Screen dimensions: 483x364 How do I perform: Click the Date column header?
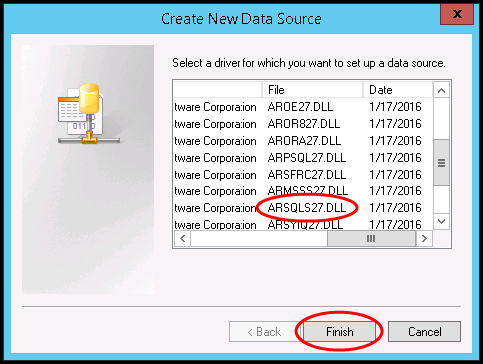398,90
